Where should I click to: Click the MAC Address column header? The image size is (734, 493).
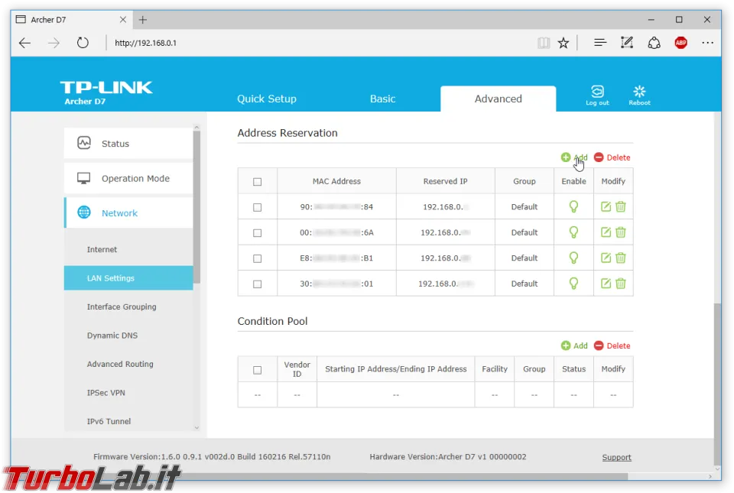point(336,181)
